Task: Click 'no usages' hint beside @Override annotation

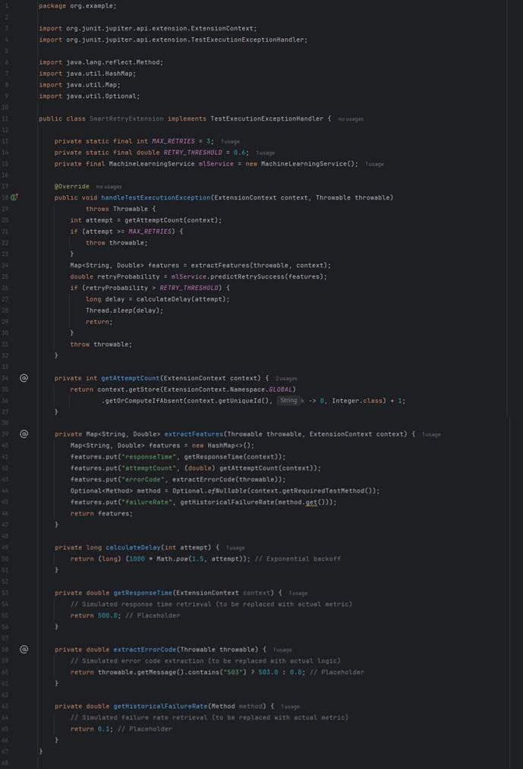Action: click(109, 187)
